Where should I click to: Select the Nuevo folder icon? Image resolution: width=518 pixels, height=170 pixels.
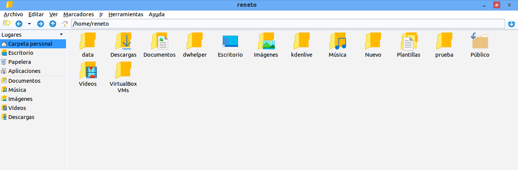[x=373, y=41]
